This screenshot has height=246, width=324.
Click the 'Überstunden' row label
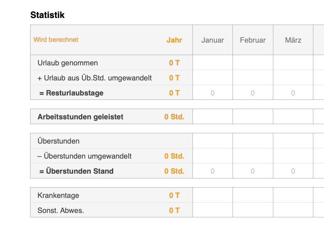point(58,141)
